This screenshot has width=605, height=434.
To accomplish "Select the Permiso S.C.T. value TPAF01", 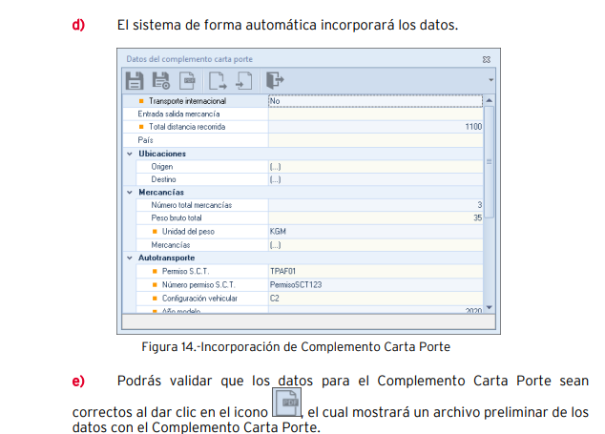I will click(375, 271).
